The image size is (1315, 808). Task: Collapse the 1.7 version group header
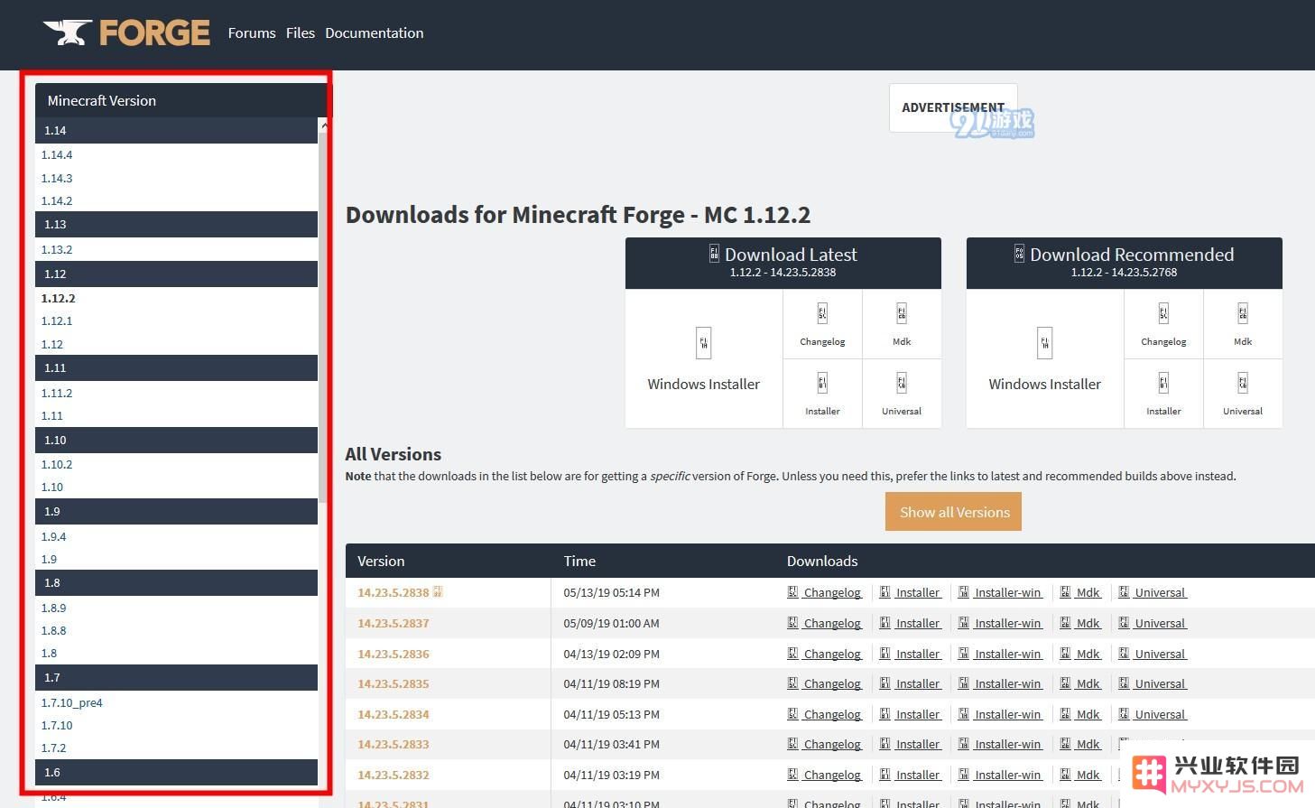click(177, 677)
